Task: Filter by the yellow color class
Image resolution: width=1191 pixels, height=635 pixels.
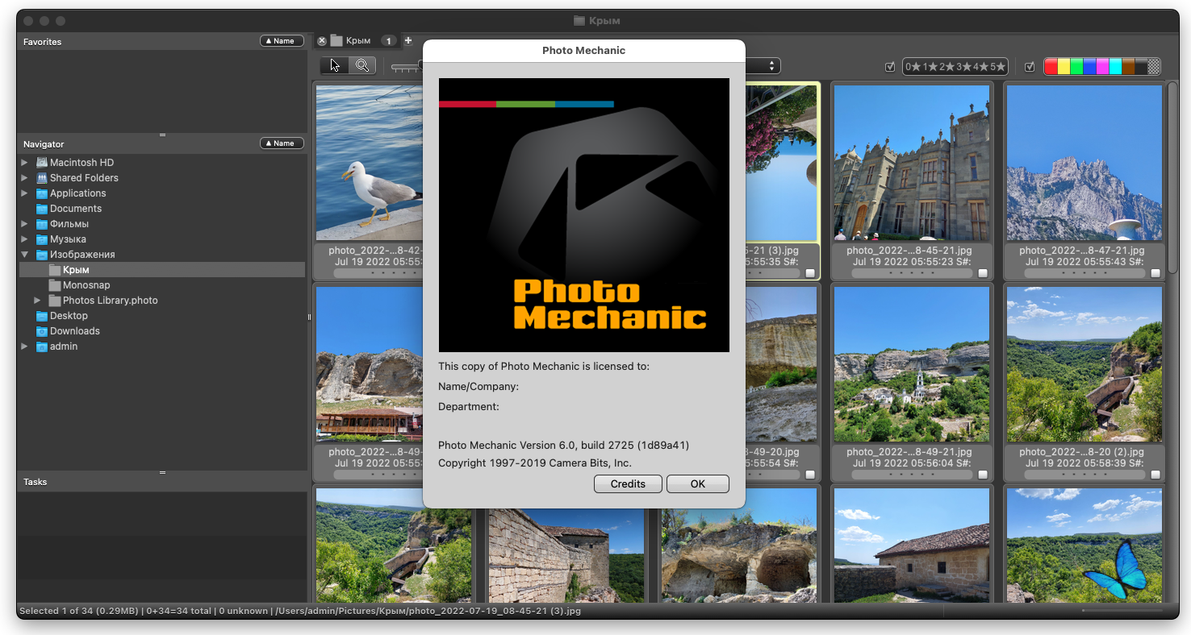Action: point(1064,67)
